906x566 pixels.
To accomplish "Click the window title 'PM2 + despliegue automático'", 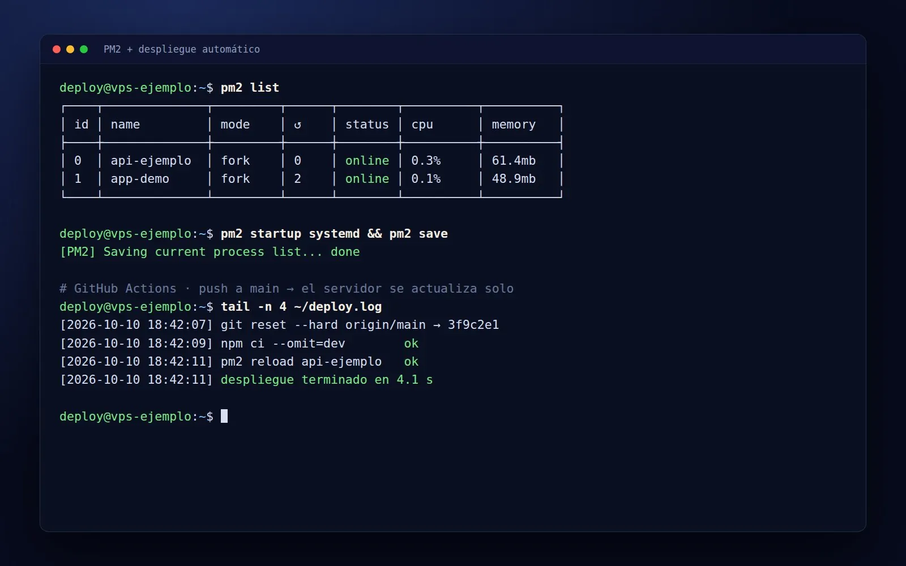I will click(x=182, y=49).
